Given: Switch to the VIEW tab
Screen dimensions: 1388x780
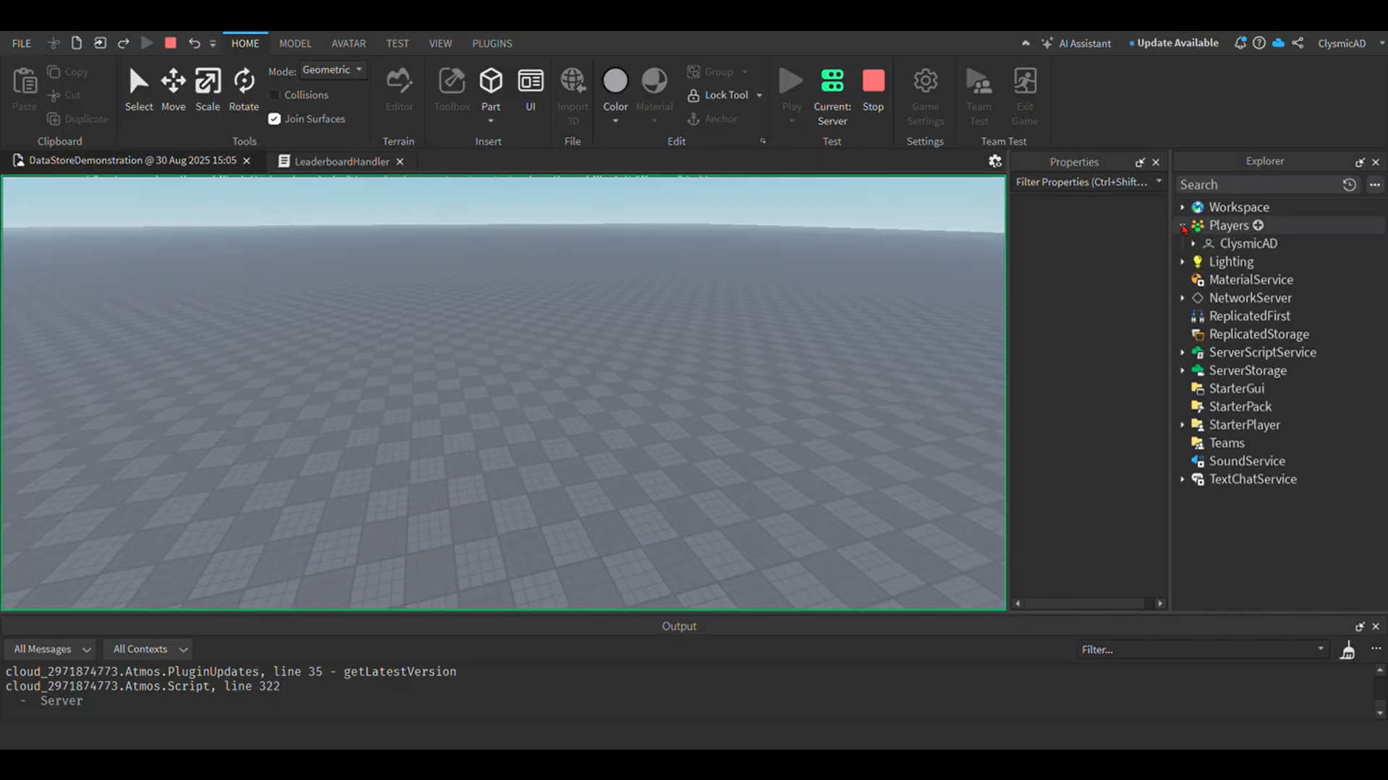Looking at the screenshot, I should coord(440,43).
